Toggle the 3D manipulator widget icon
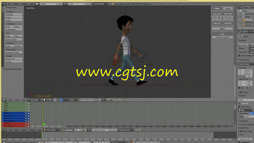The width and height of the screenshot is (254, 143). point(58,100)
